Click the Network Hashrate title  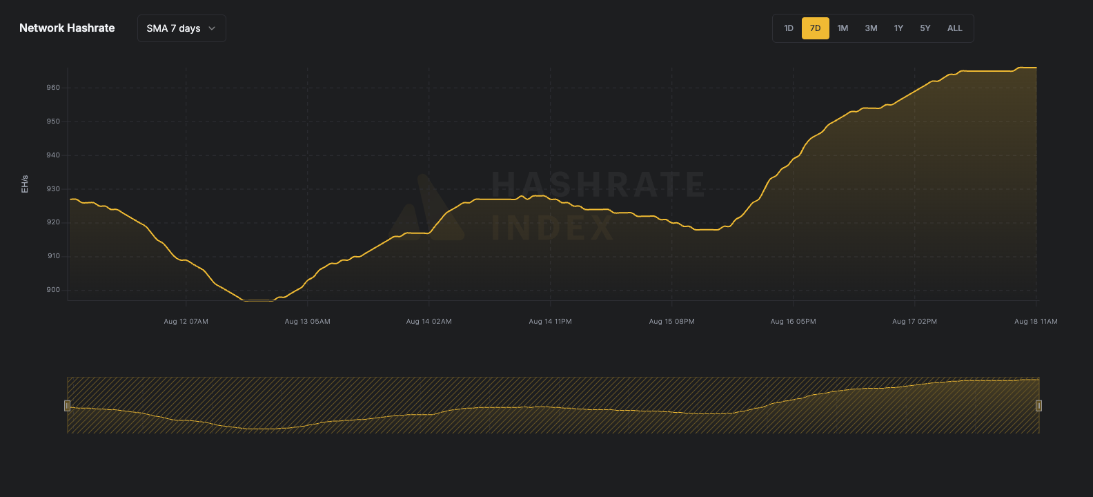click(67, 28)
